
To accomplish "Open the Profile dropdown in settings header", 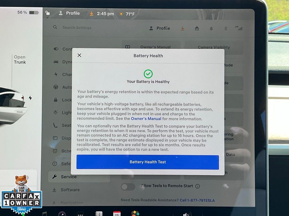I will (x=160, y=28).
